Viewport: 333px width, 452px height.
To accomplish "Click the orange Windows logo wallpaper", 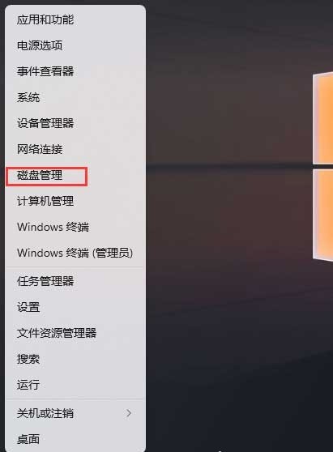I will pyautogui.click(x=323, y=167).
